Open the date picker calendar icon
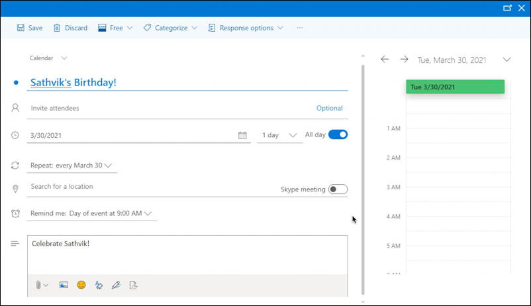This screenshot has height=306, width=531. tap(242, 135)
